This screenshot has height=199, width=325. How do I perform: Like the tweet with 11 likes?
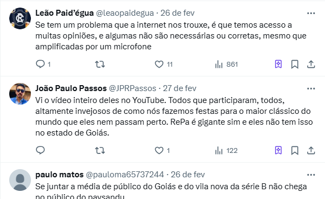pyautogui.click(x=159, y=64)
